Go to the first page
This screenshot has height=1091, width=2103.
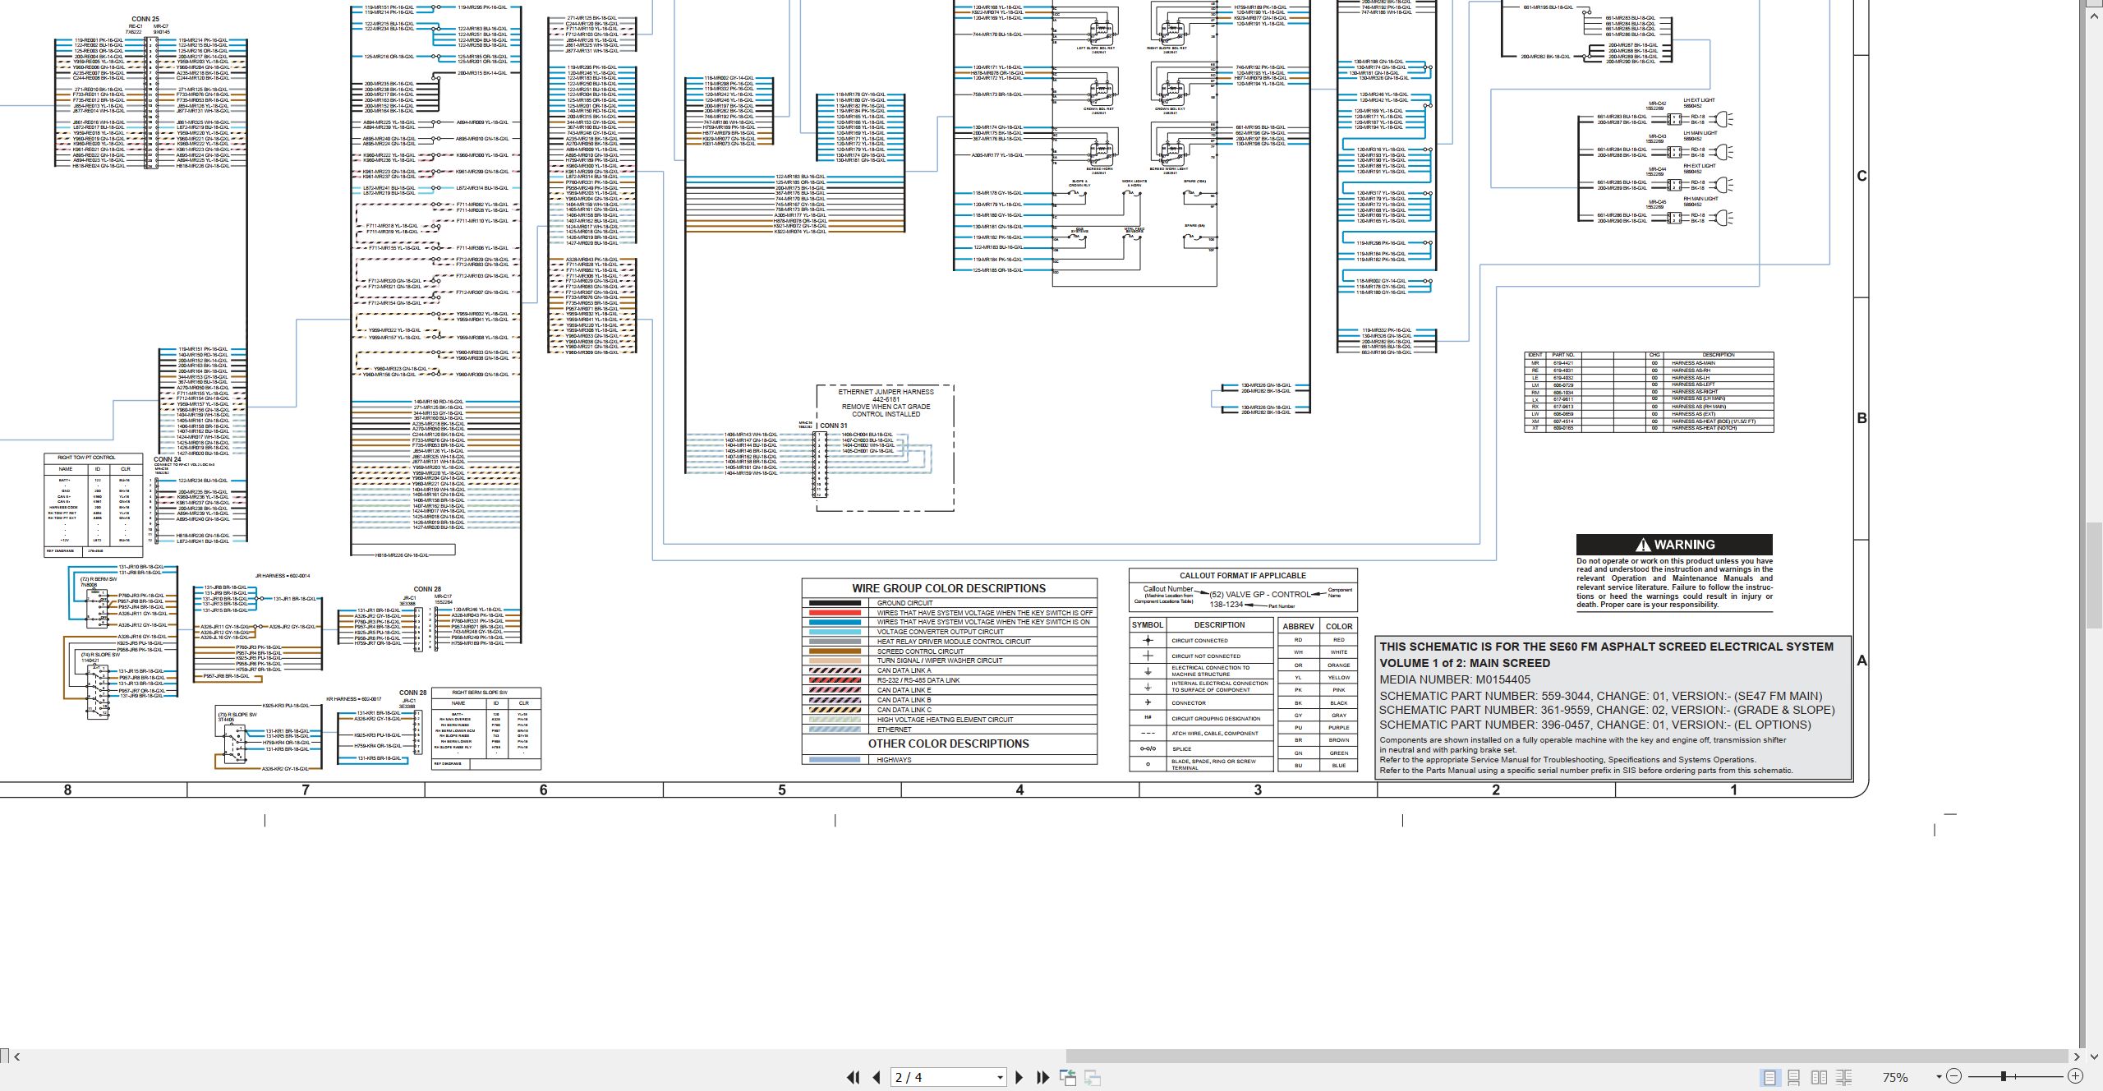854,1077
